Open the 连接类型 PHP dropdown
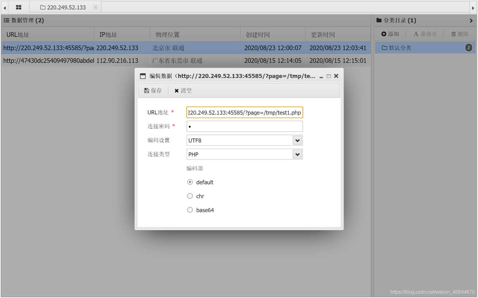Image resolution: width=478 pixels, height=298 pixels. click(x=297, y=154)
